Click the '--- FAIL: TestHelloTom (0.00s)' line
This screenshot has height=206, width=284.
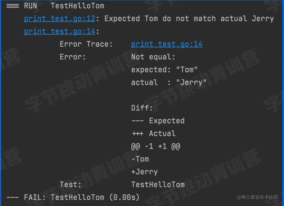pos(73,197)
